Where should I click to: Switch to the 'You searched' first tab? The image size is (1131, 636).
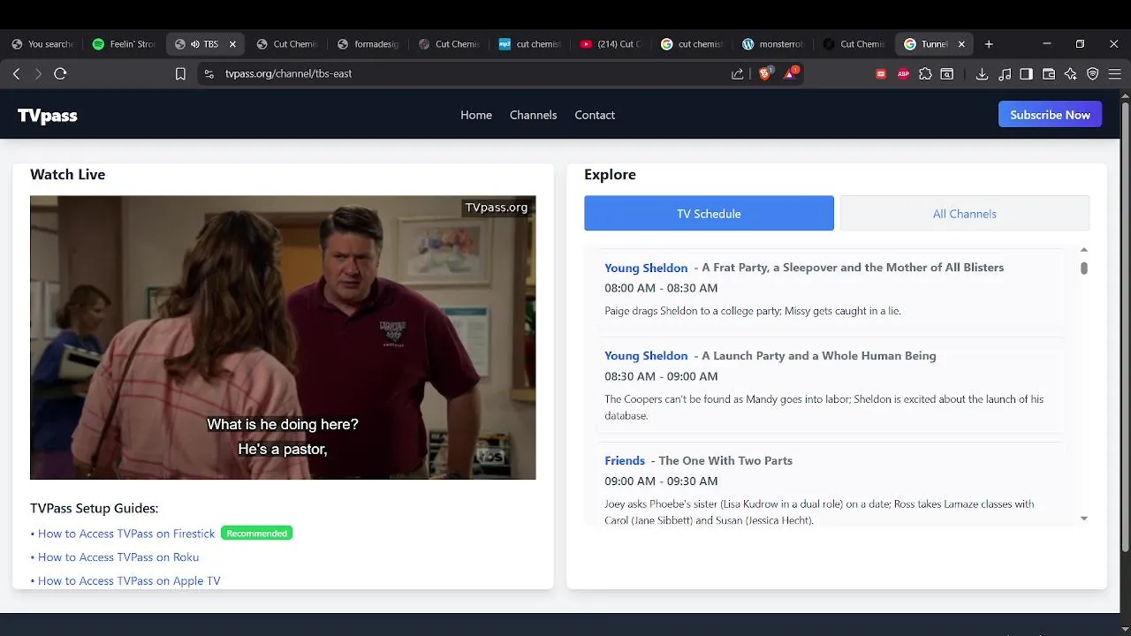[x=44, y=44]
